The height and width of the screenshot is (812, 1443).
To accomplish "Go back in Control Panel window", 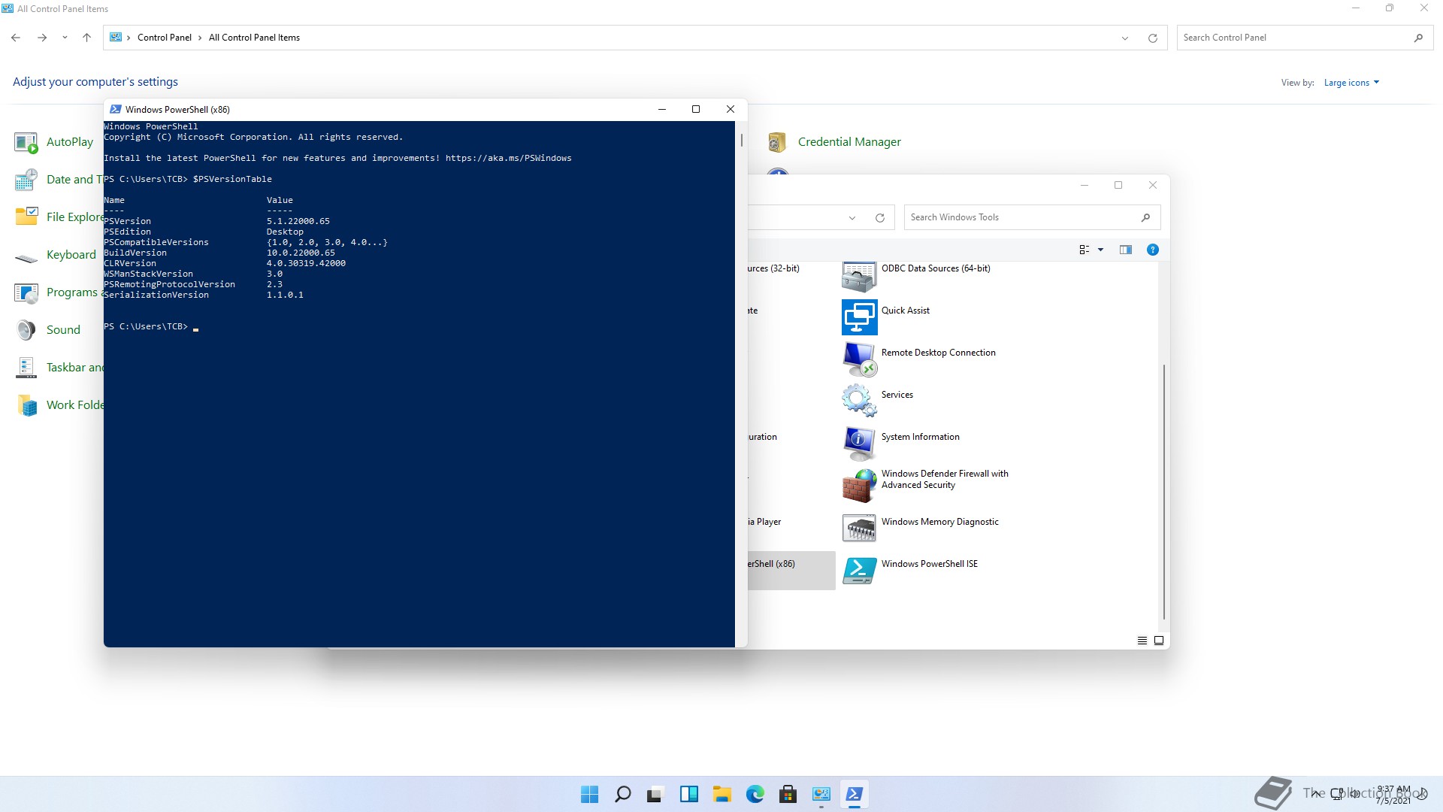I will tap(16, 38).
